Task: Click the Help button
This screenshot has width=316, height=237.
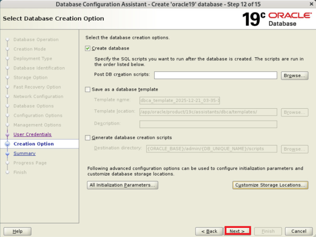Action: pyautogui.click(x=17, y=231)
